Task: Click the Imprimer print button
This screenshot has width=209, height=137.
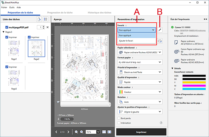Action: (141, 132)
